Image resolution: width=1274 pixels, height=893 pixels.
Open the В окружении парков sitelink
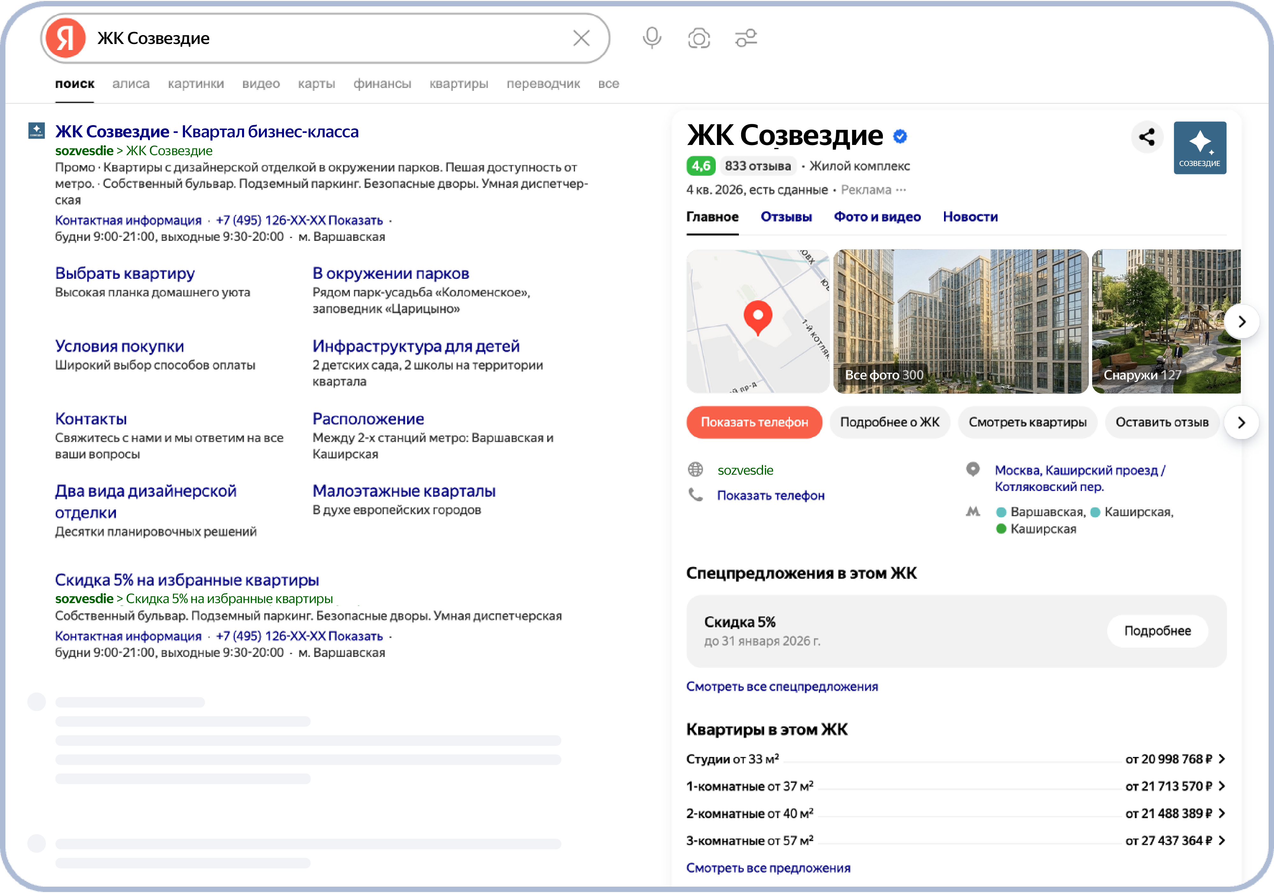point(390,274)
